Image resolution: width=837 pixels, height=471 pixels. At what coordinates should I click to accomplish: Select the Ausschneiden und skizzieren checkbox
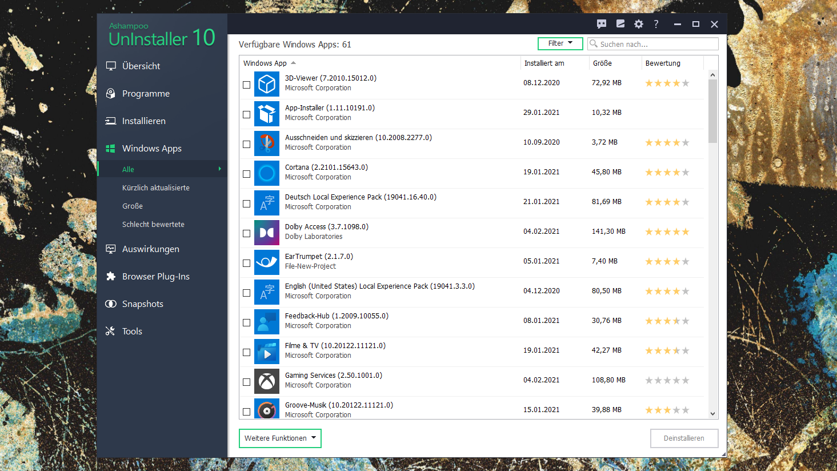(x=247, y=144)
